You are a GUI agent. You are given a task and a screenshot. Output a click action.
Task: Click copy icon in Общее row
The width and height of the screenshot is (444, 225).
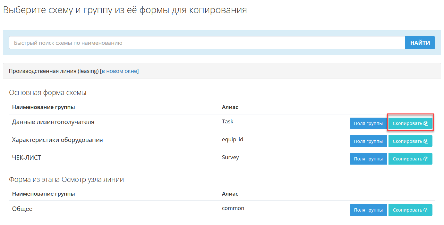click(x=426, y=210)
